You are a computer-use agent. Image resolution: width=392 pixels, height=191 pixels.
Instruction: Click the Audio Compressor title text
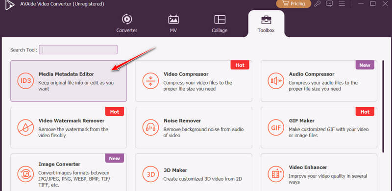point(312,74)
